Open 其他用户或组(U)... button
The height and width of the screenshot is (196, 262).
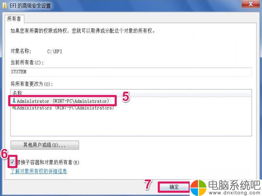pos(45,145)
